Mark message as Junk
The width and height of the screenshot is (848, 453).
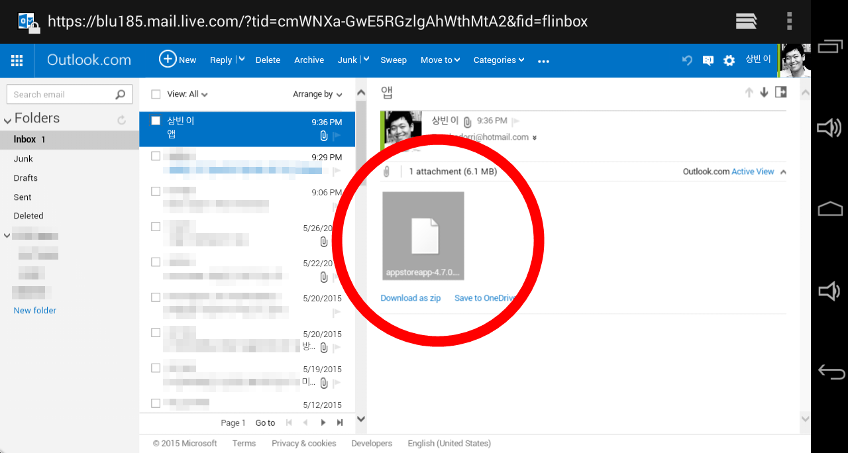point(347,60)
